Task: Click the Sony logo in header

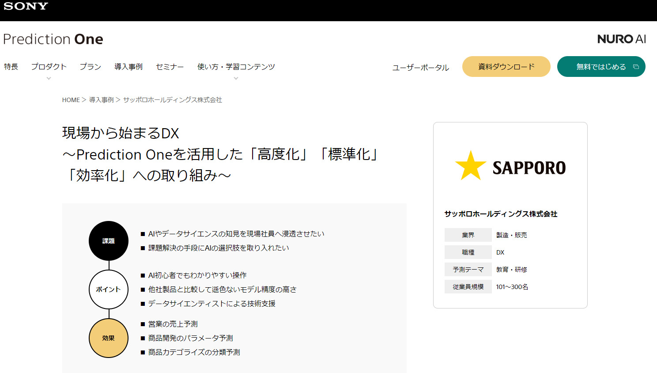Action: pyautogui.click(x=26, y=6)
